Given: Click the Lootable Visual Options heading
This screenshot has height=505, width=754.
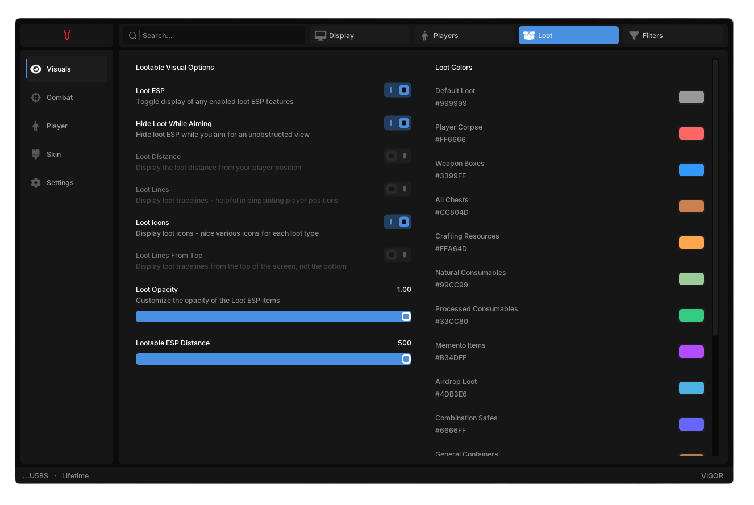Looking at the screenshot, I should (x=175, y=68).
